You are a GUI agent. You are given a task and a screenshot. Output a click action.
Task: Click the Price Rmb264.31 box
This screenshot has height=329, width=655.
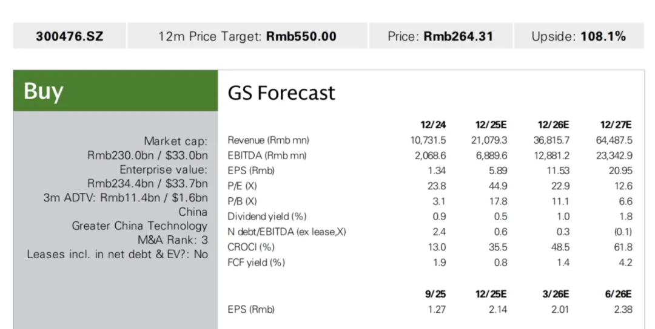click(440, 36)
